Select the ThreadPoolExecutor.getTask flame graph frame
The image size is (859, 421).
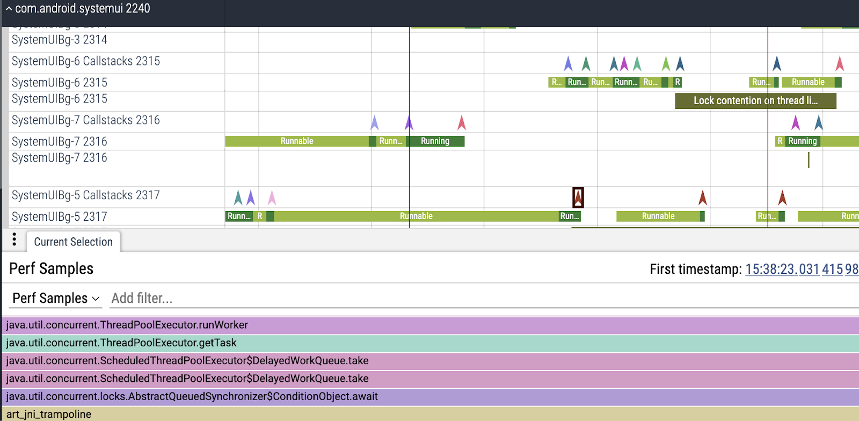point(429,343)
